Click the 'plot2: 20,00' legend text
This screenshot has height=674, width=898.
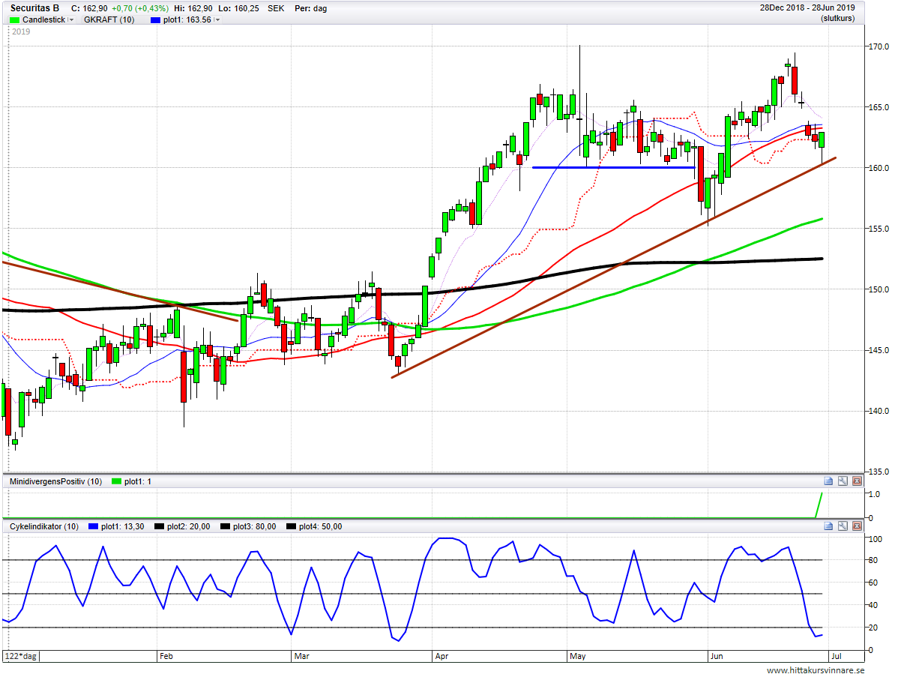coord(188,526)
